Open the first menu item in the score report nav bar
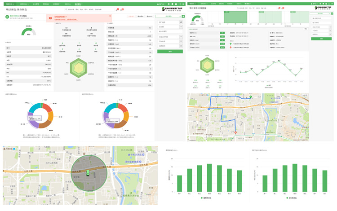 pos(9,4)
